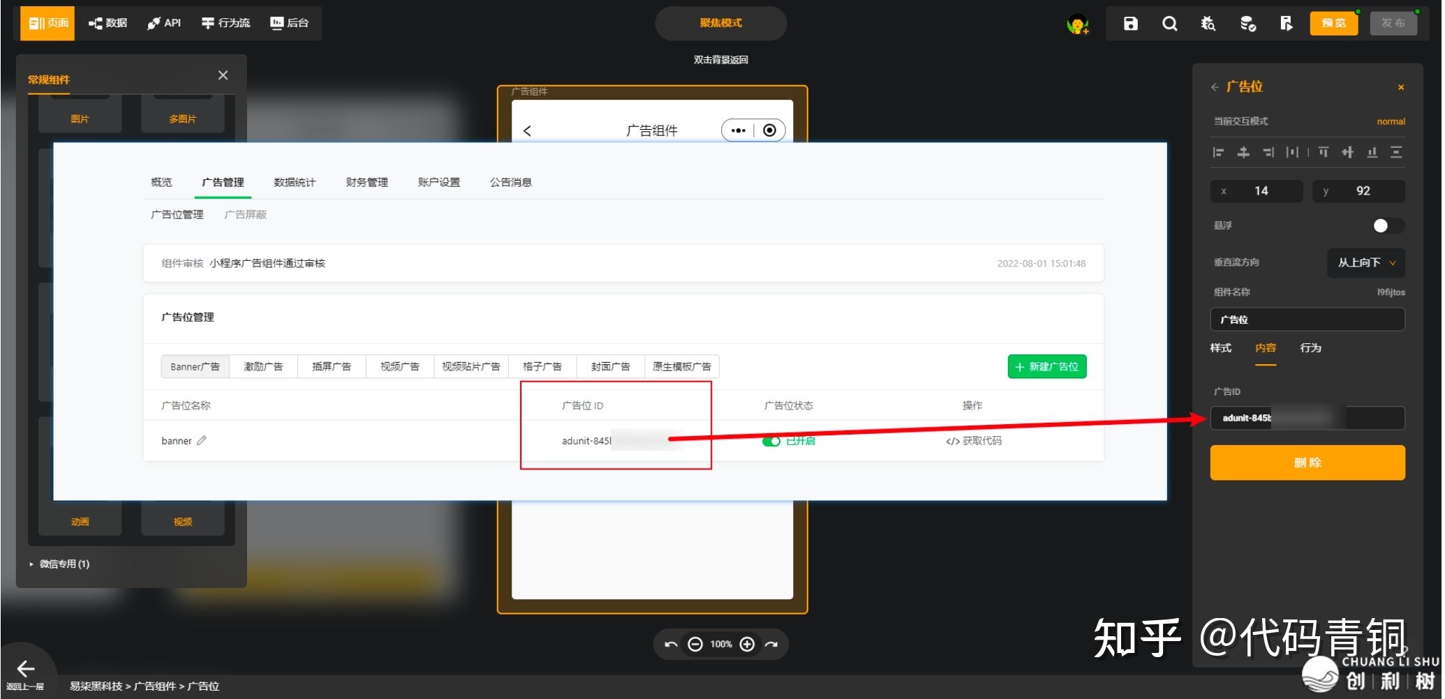
Task: Open the 行为 tab in properties
Action: [1311, 348]
